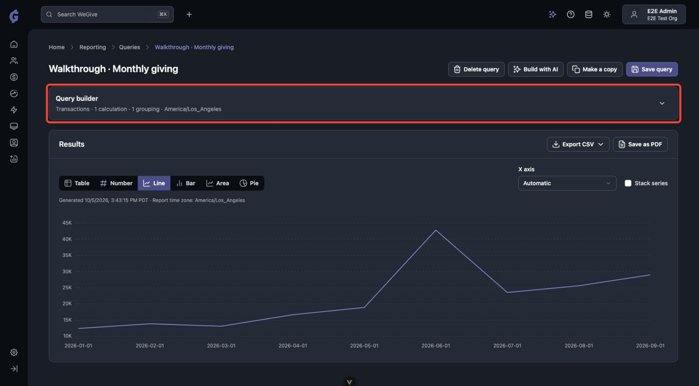Open the AI sparkle icon in header
This screenshot has width=699, height=386.
pos(552,14)
